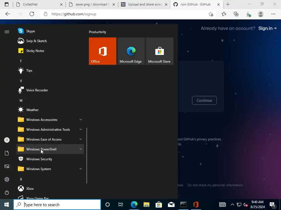
Task: Refresh the GitHub signup page
Action: (x=32, y=14)
